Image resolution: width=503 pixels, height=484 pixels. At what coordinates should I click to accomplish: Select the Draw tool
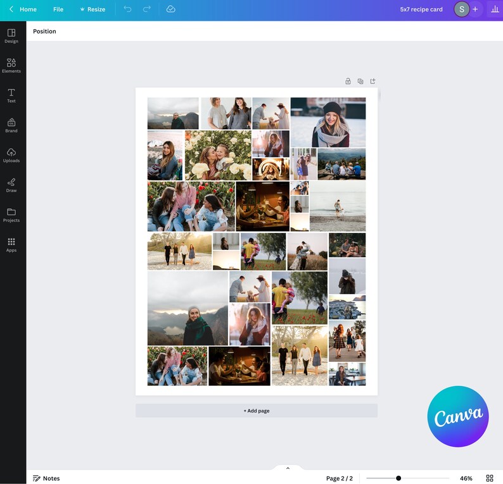[x=11, y=185]
